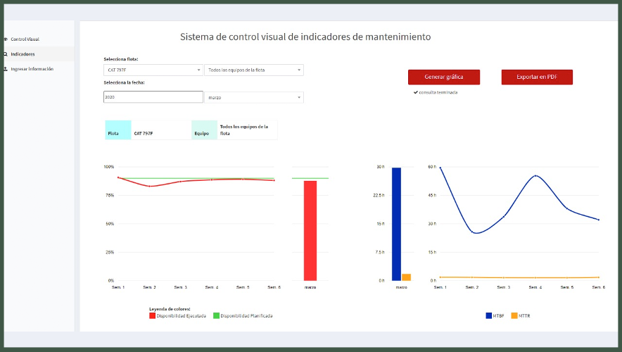Click the consulta terminada checkmark icon

[416, 92]
